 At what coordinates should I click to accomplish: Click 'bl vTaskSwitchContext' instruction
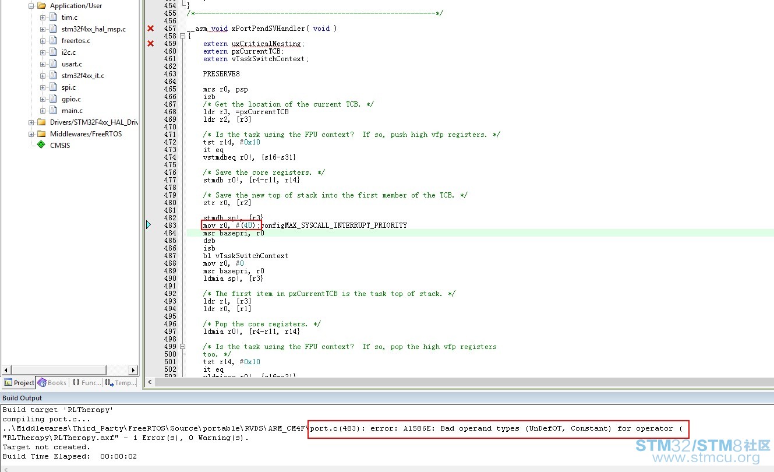(246, 256)
